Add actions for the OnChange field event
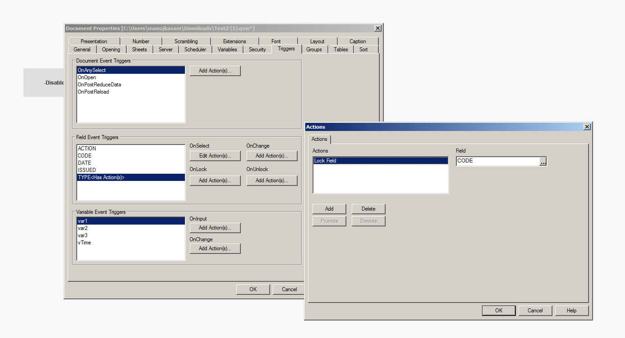625x338 pixels. [x=272, y=156]
